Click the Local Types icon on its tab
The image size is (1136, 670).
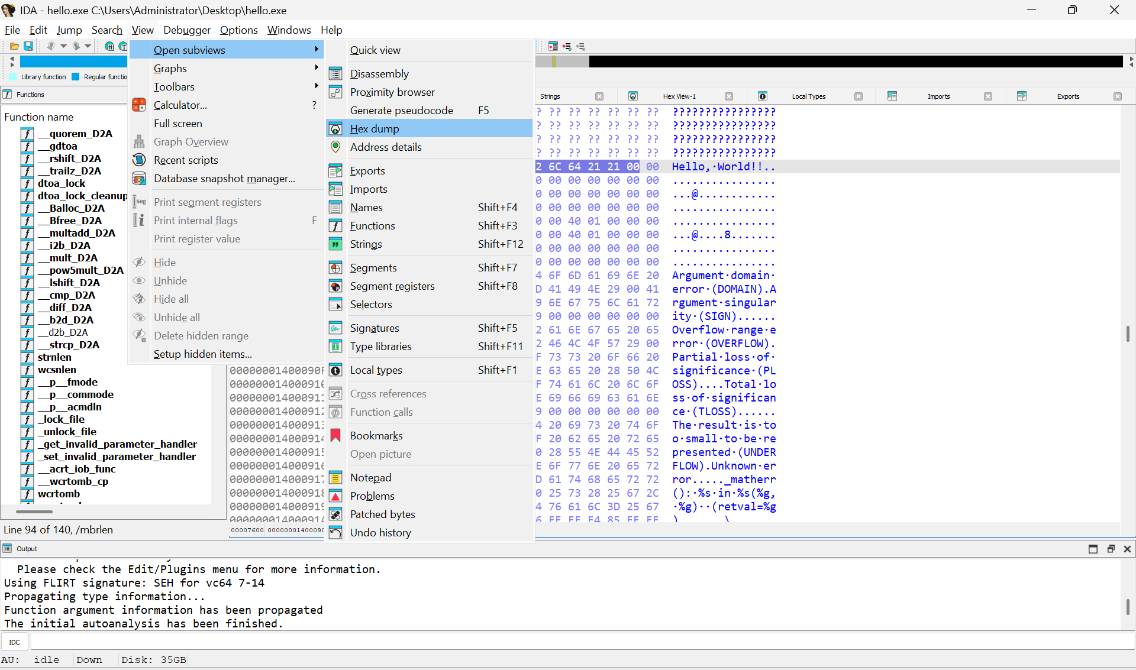(763, 96)
